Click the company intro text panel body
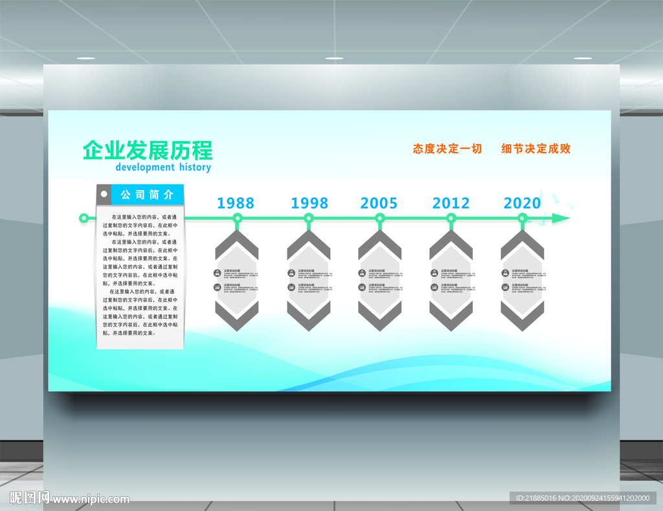This screenshot has height=511, width=663. [140, 277]
